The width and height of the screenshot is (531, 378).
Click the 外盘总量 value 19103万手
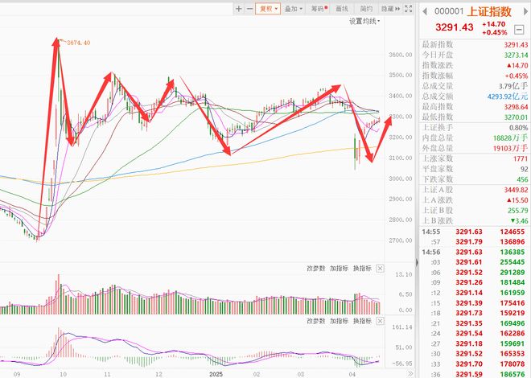(x=510, y=148)
